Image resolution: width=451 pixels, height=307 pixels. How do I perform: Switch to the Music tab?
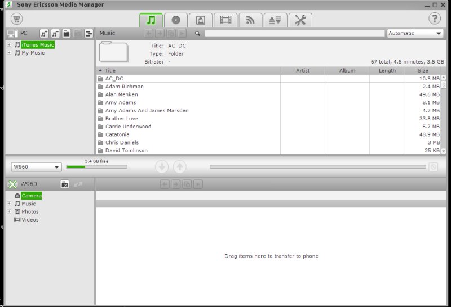click(151, 20)
